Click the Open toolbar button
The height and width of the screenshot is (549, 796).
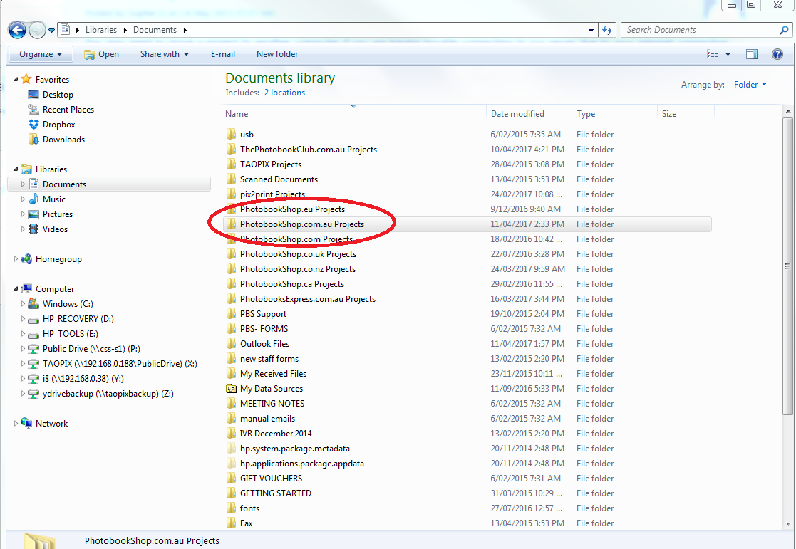pyautogui.click(x=101, y=54)
